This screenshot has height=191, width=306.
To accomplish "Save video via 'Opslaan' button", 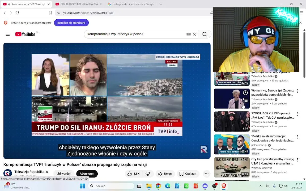I will [188, 174].
